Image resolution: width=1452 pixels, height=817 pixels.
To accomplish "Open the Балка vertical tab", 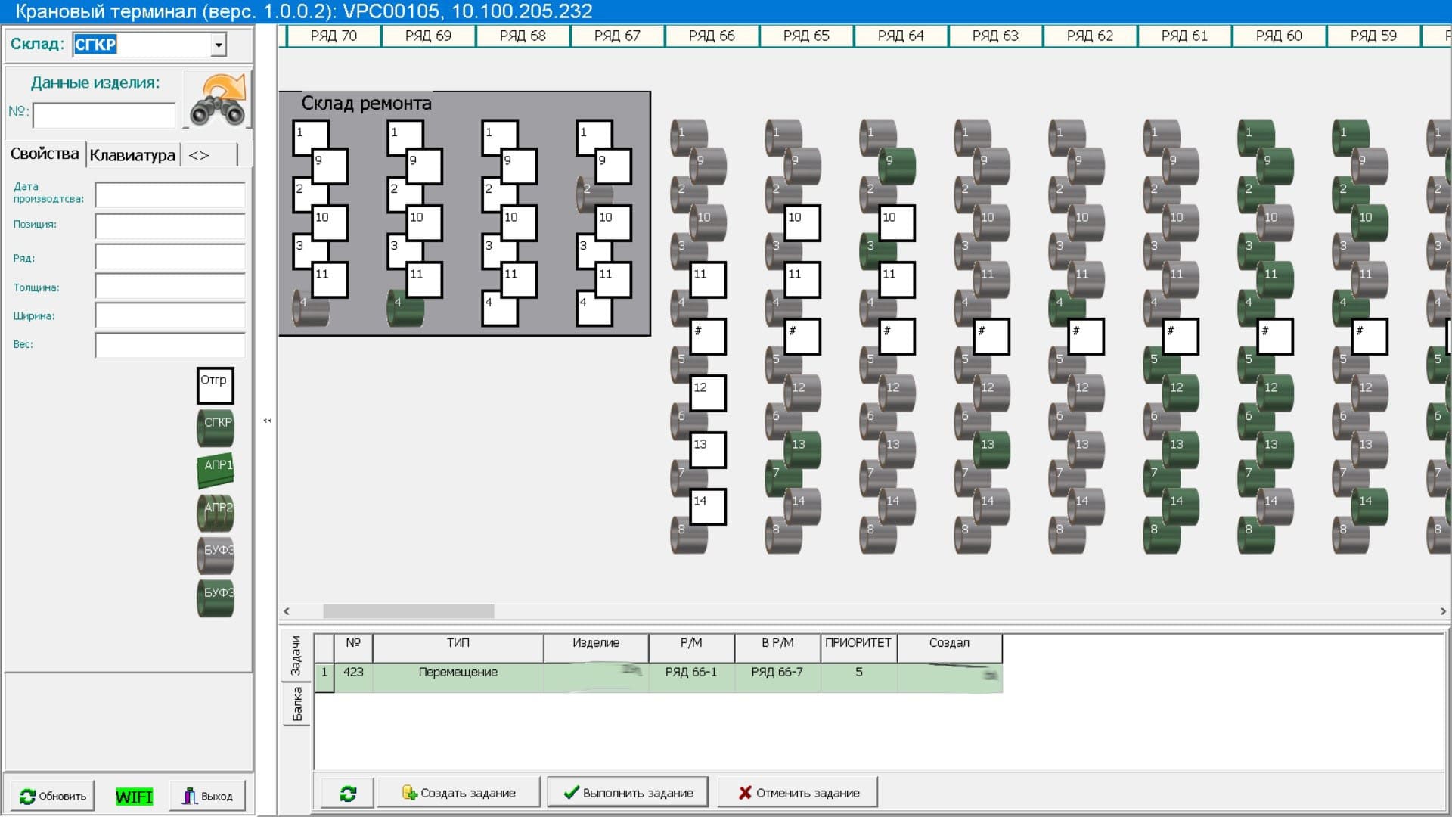I will click(296, 704).
